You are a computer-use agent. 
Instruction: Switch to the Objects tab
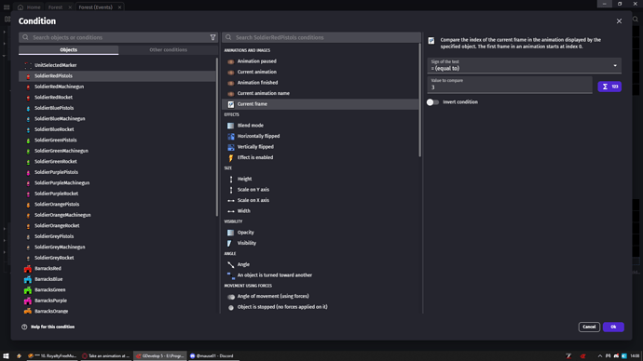point(68,50)
